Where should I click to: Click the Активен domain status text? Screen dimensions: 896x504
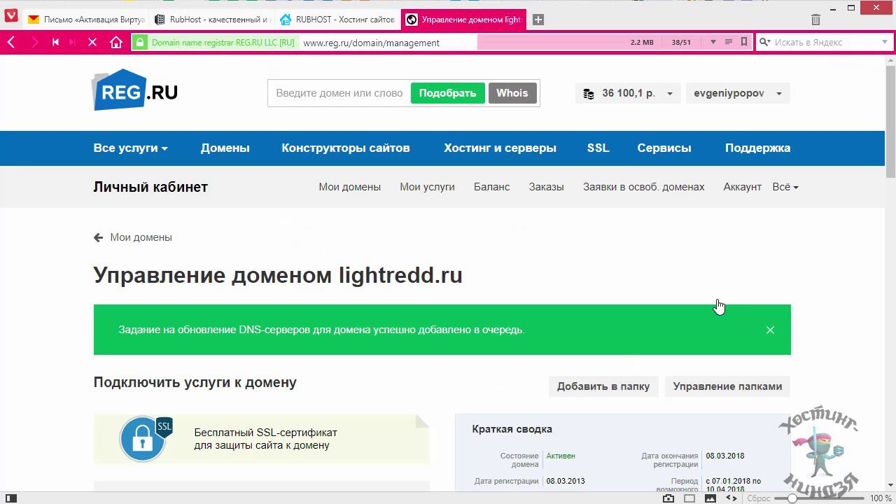coord(561,456)
